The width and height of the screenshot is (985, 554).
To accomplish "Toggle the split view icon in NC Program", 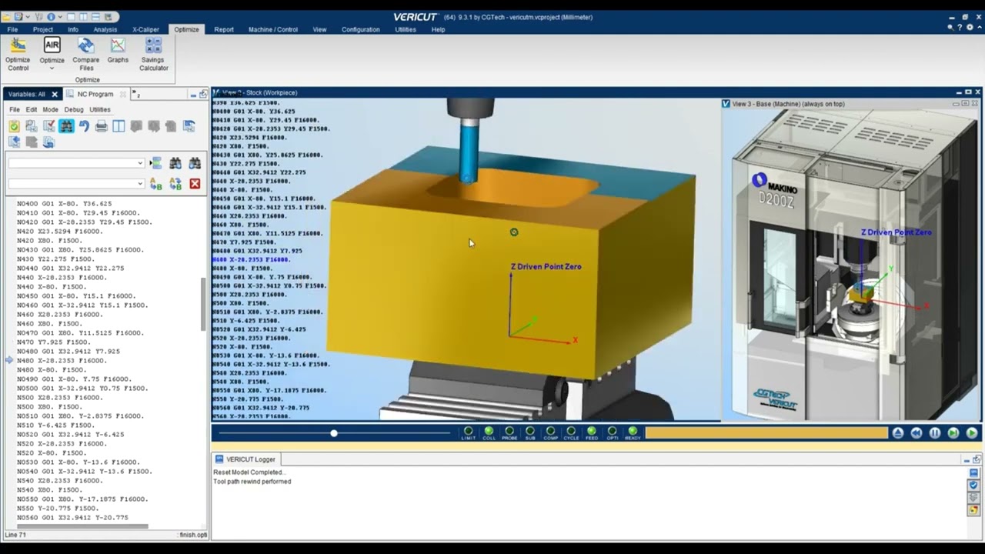I will coord(119,126).
